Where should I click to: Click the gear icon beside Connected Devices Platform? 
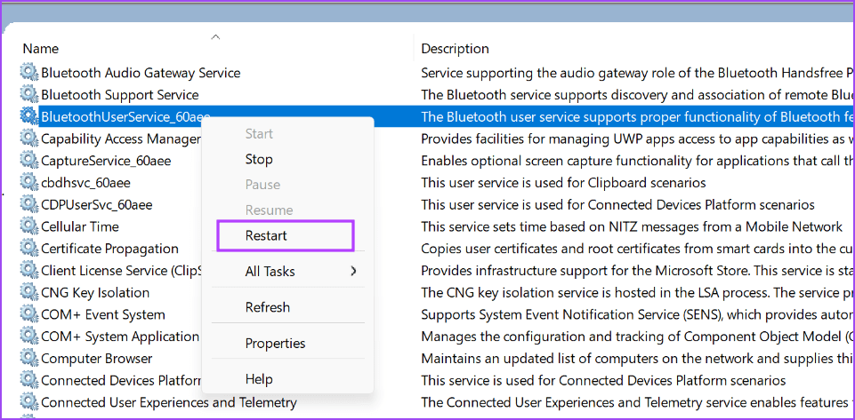coord(28,380)
